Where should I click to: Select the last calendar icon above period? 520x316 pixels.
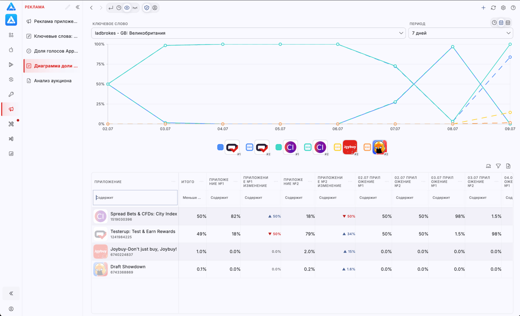[508, 23]
